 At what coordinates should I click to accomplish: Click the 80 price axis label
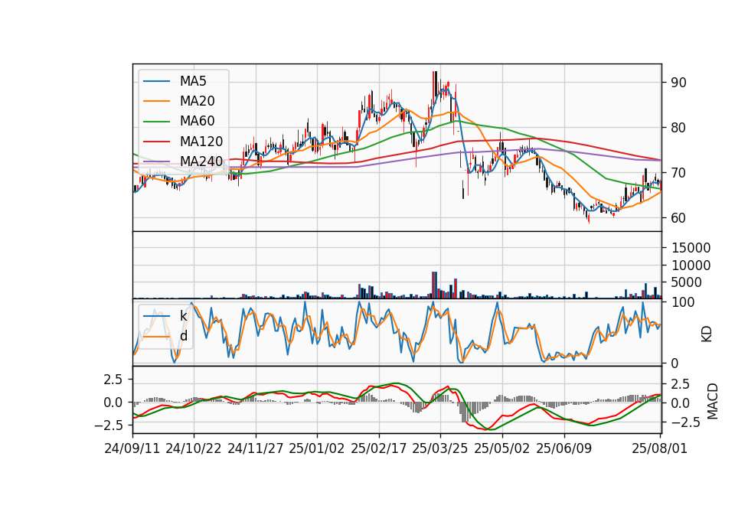679,128
